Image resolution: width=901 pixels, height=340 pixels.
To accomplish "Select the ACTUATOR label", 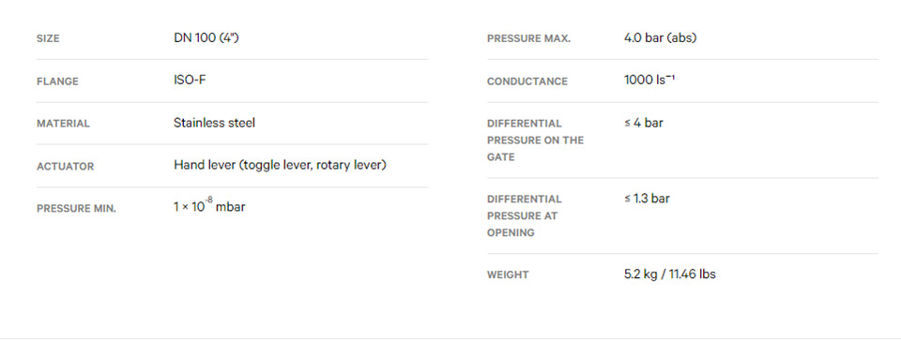I will pyautogui.click(x=65, y=167).
